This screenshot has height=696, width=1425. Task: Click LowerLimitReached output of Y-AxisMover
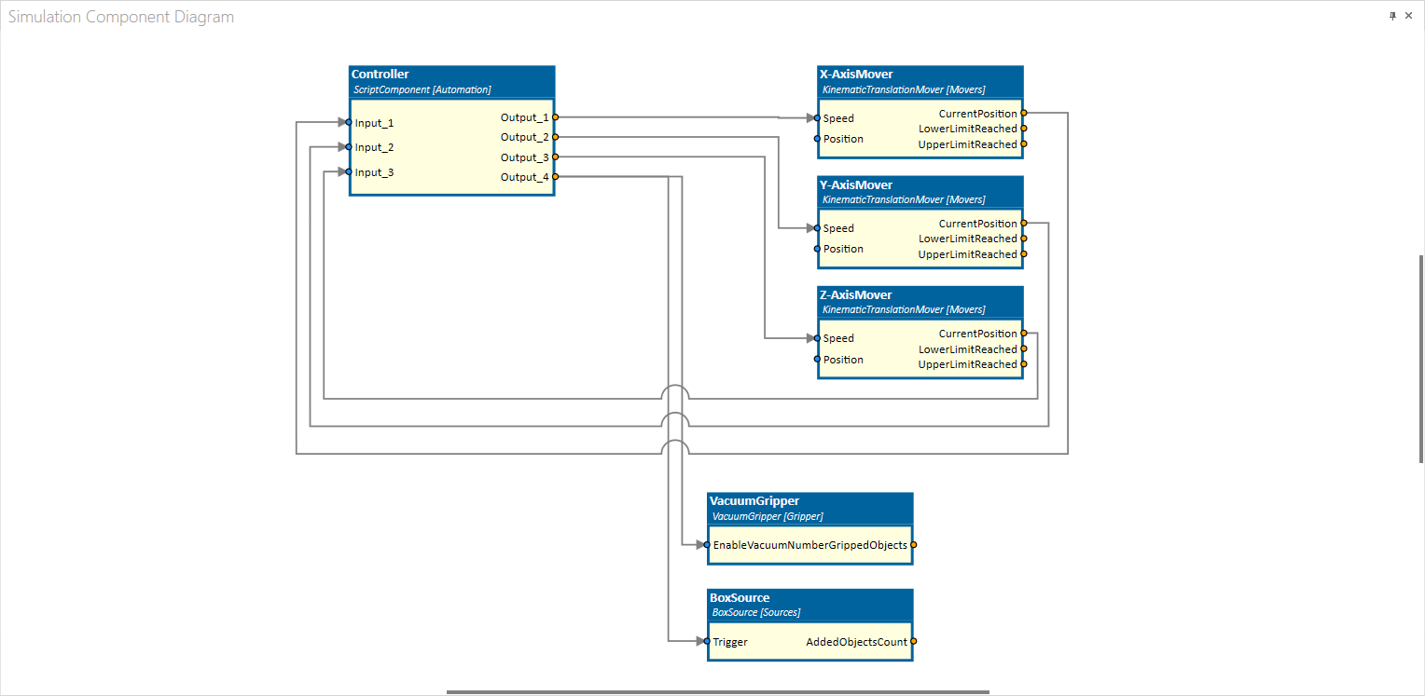(1024, 239)
